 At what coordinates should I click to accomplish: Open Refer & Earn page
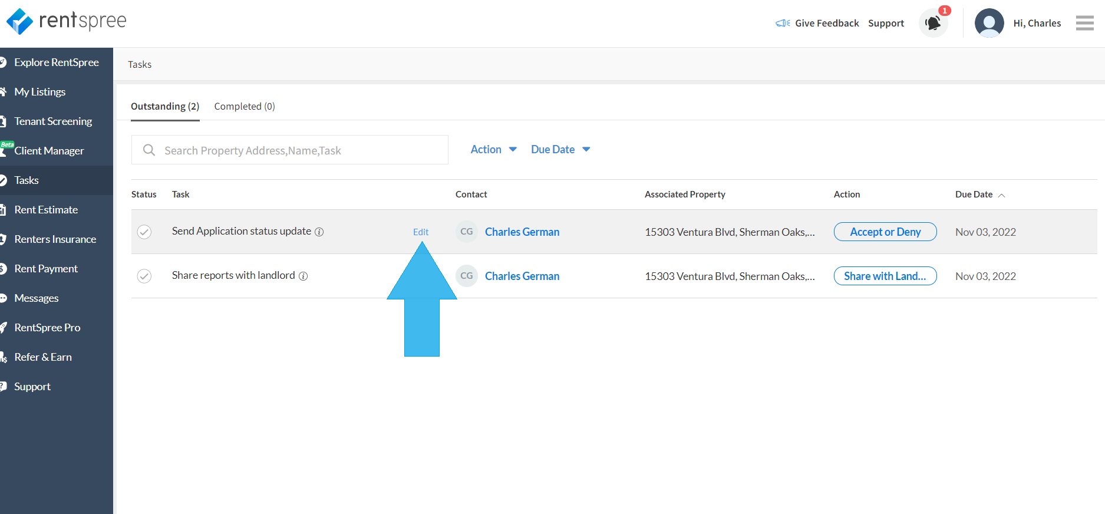[57, 357]
